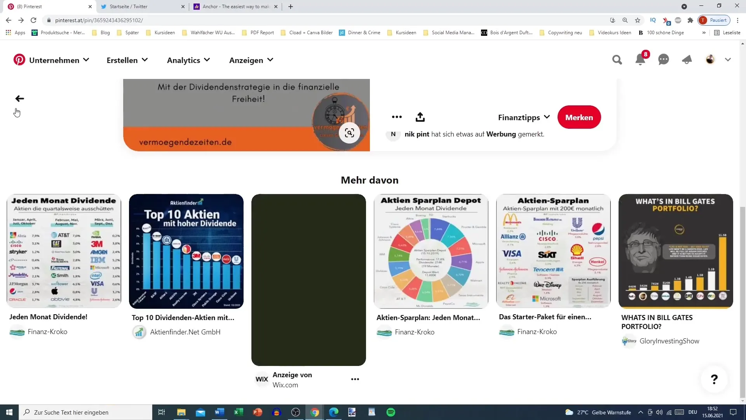Click the megaphone updates icon

point(687,59)
